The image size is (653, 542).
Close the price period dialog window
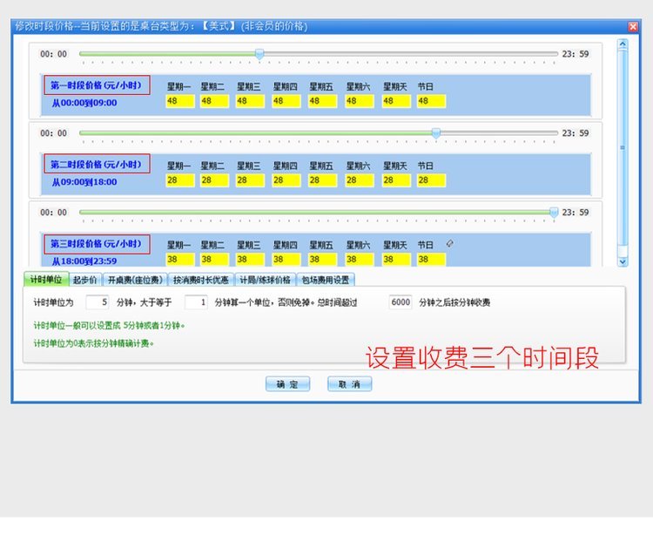633,27
